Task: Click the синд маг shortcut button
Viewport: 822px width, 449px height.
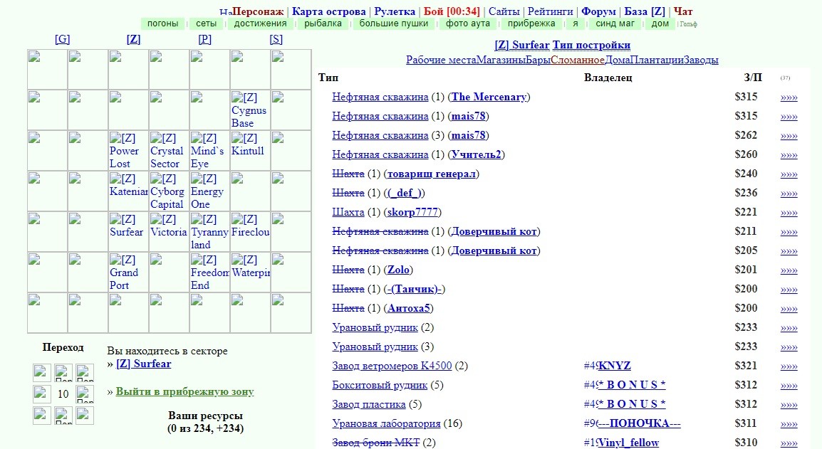Action: pyautogui.click(x=615, y=23)
